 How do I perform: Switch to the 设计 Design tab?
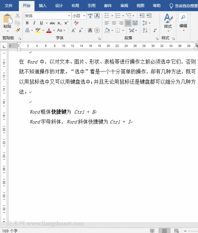[59, 6]
